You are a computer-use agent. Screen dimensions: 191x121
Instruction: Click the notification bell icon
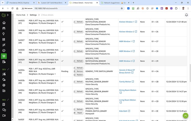point(186,15)
